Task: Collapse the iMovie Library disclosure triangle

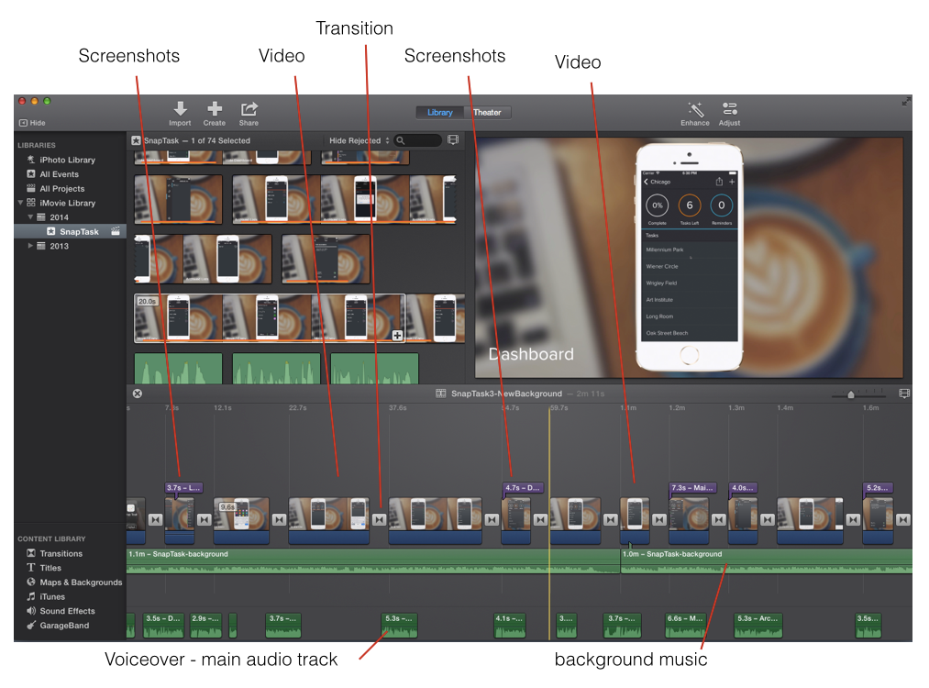Action: pyautogui.click(x=21, y=203)
